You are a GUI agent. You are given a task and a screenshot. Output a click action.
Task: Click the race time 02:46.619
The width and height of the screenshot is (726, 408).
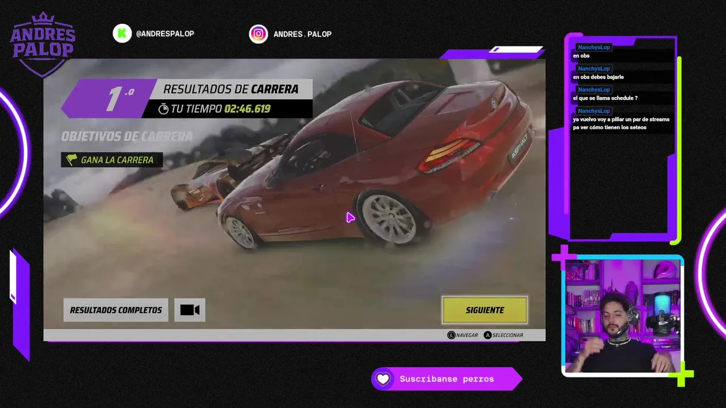tap(247, 109)
